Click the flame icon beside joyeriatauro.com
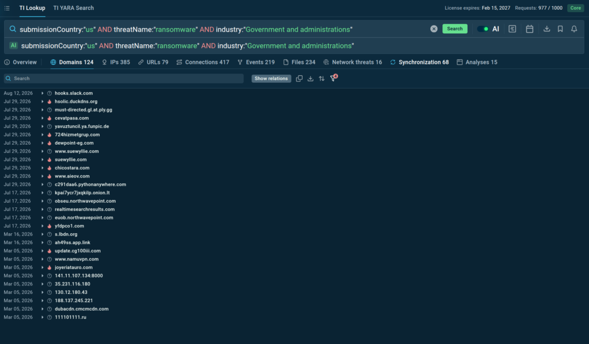The image size is (589, 344). click(x=49, y=268)
